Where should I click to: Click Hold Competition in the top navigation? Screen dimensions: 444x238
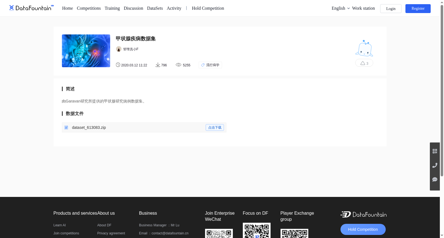208,8
